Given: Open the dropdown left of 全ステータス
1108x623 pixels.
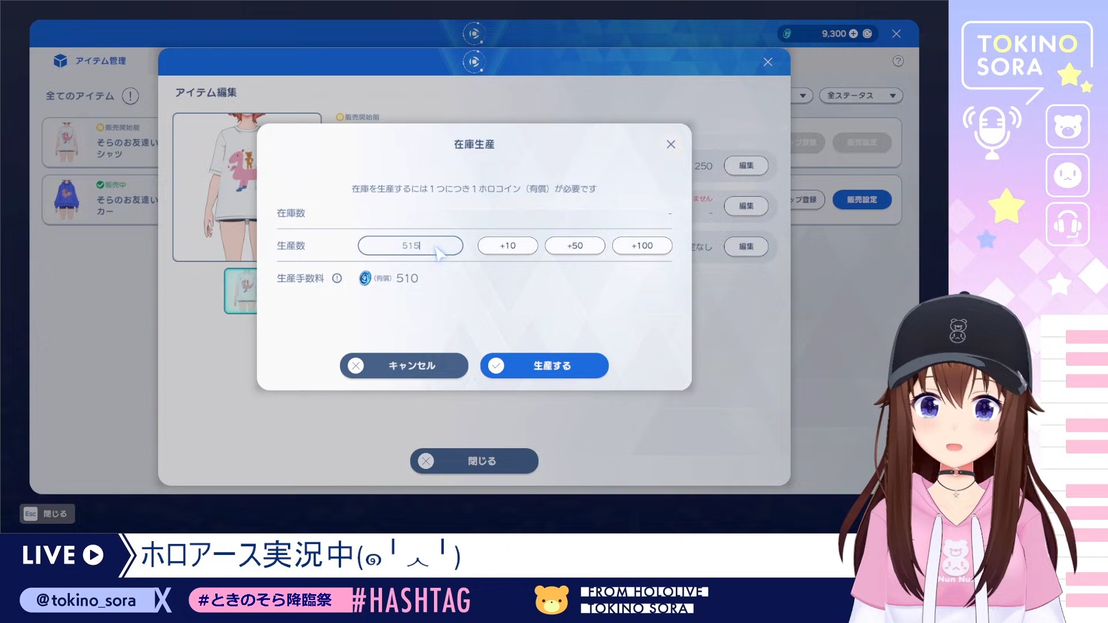Looking at the screenshot, I should pos(803,96).
